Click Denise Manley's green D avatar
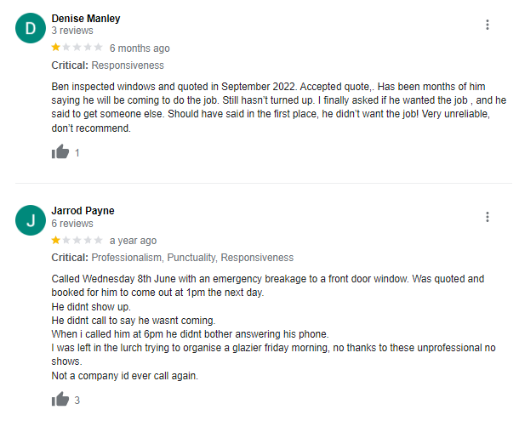The height and width of the screenshot is (421, 519). [31, 28]
